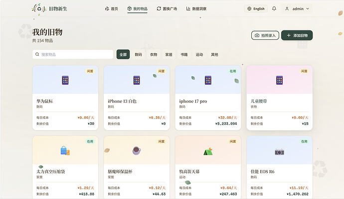Open the iPhone 13 白色 item title

[122, 101]
